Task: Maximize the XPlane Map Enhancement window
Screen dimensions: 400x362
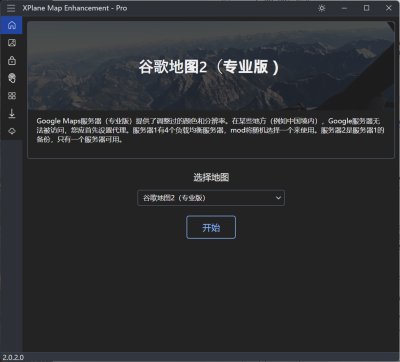Action: tap(366, 8)
